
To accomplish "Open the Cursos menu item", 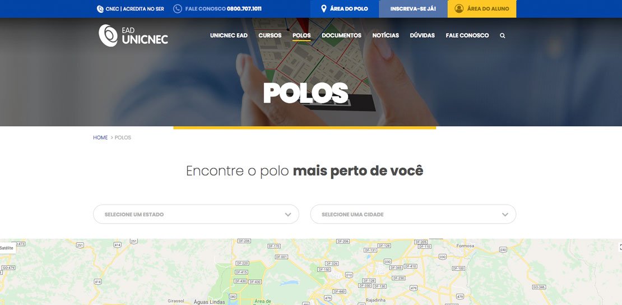I will click(x=270, y=35).
